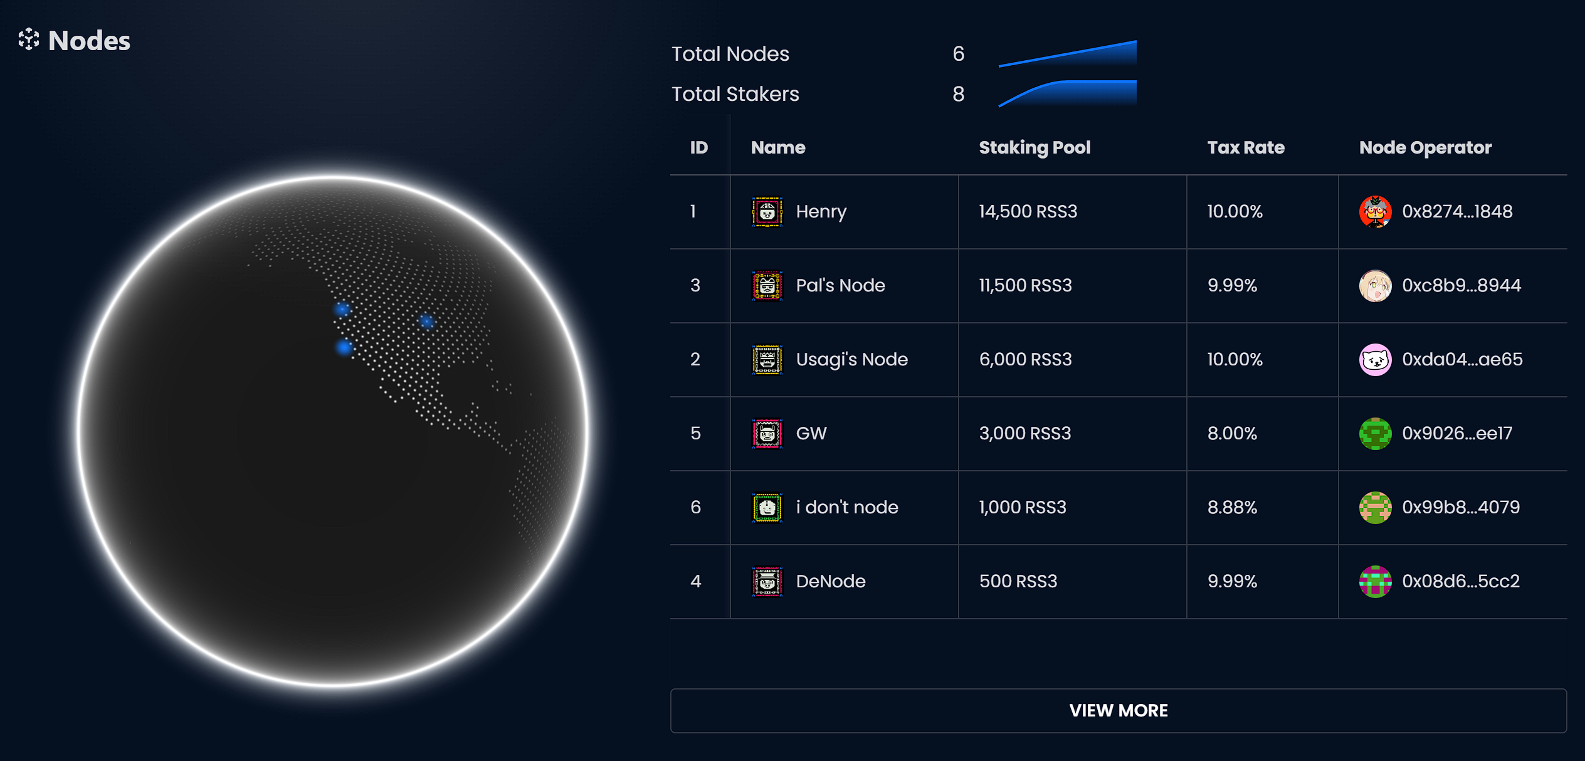Click green identicon for 0x9026...ee17
The width and height of the screenshot is (1585, 761).
click(1375, 434)
